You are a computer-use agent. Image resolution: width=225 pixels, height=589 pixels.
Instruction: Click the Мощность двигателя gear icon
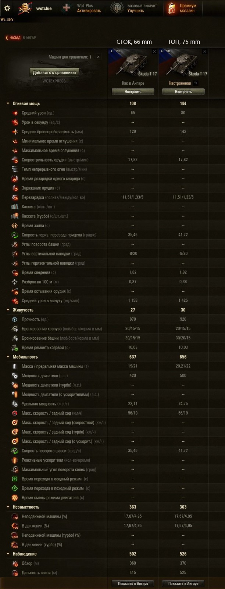pos(15,376)
